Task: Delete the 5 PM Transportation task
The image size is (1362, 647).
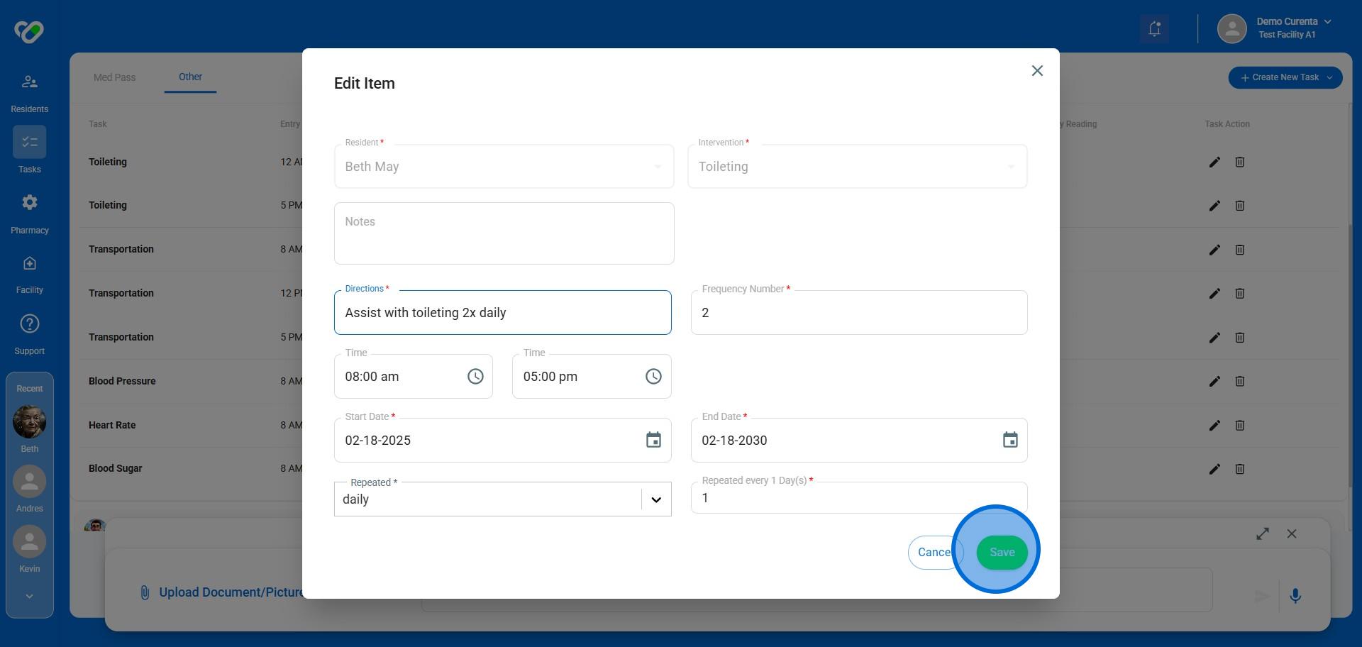Action: click(x=1239, y=338)
